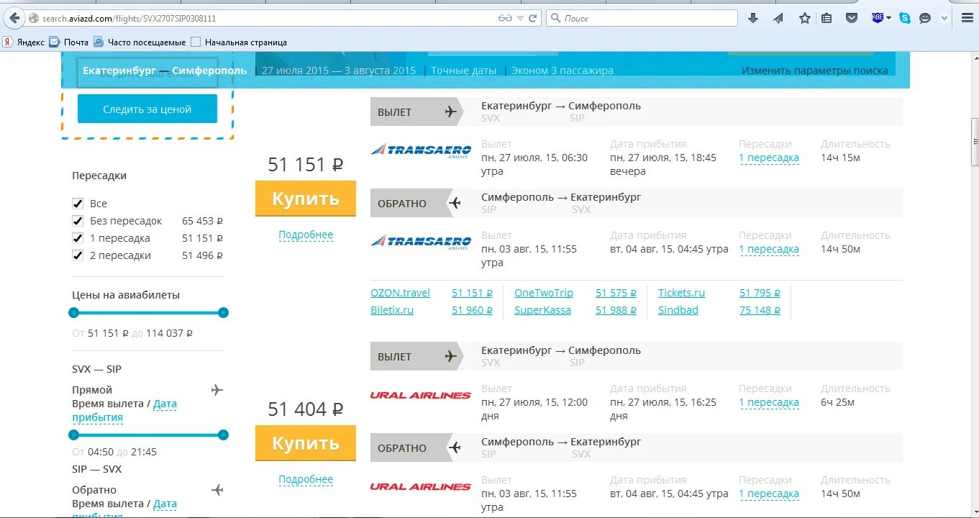Screen dimensions: 979x518
Task: Click the maximum ticket price slider handle
Action: pyautogui.click(x=223, y=312)
